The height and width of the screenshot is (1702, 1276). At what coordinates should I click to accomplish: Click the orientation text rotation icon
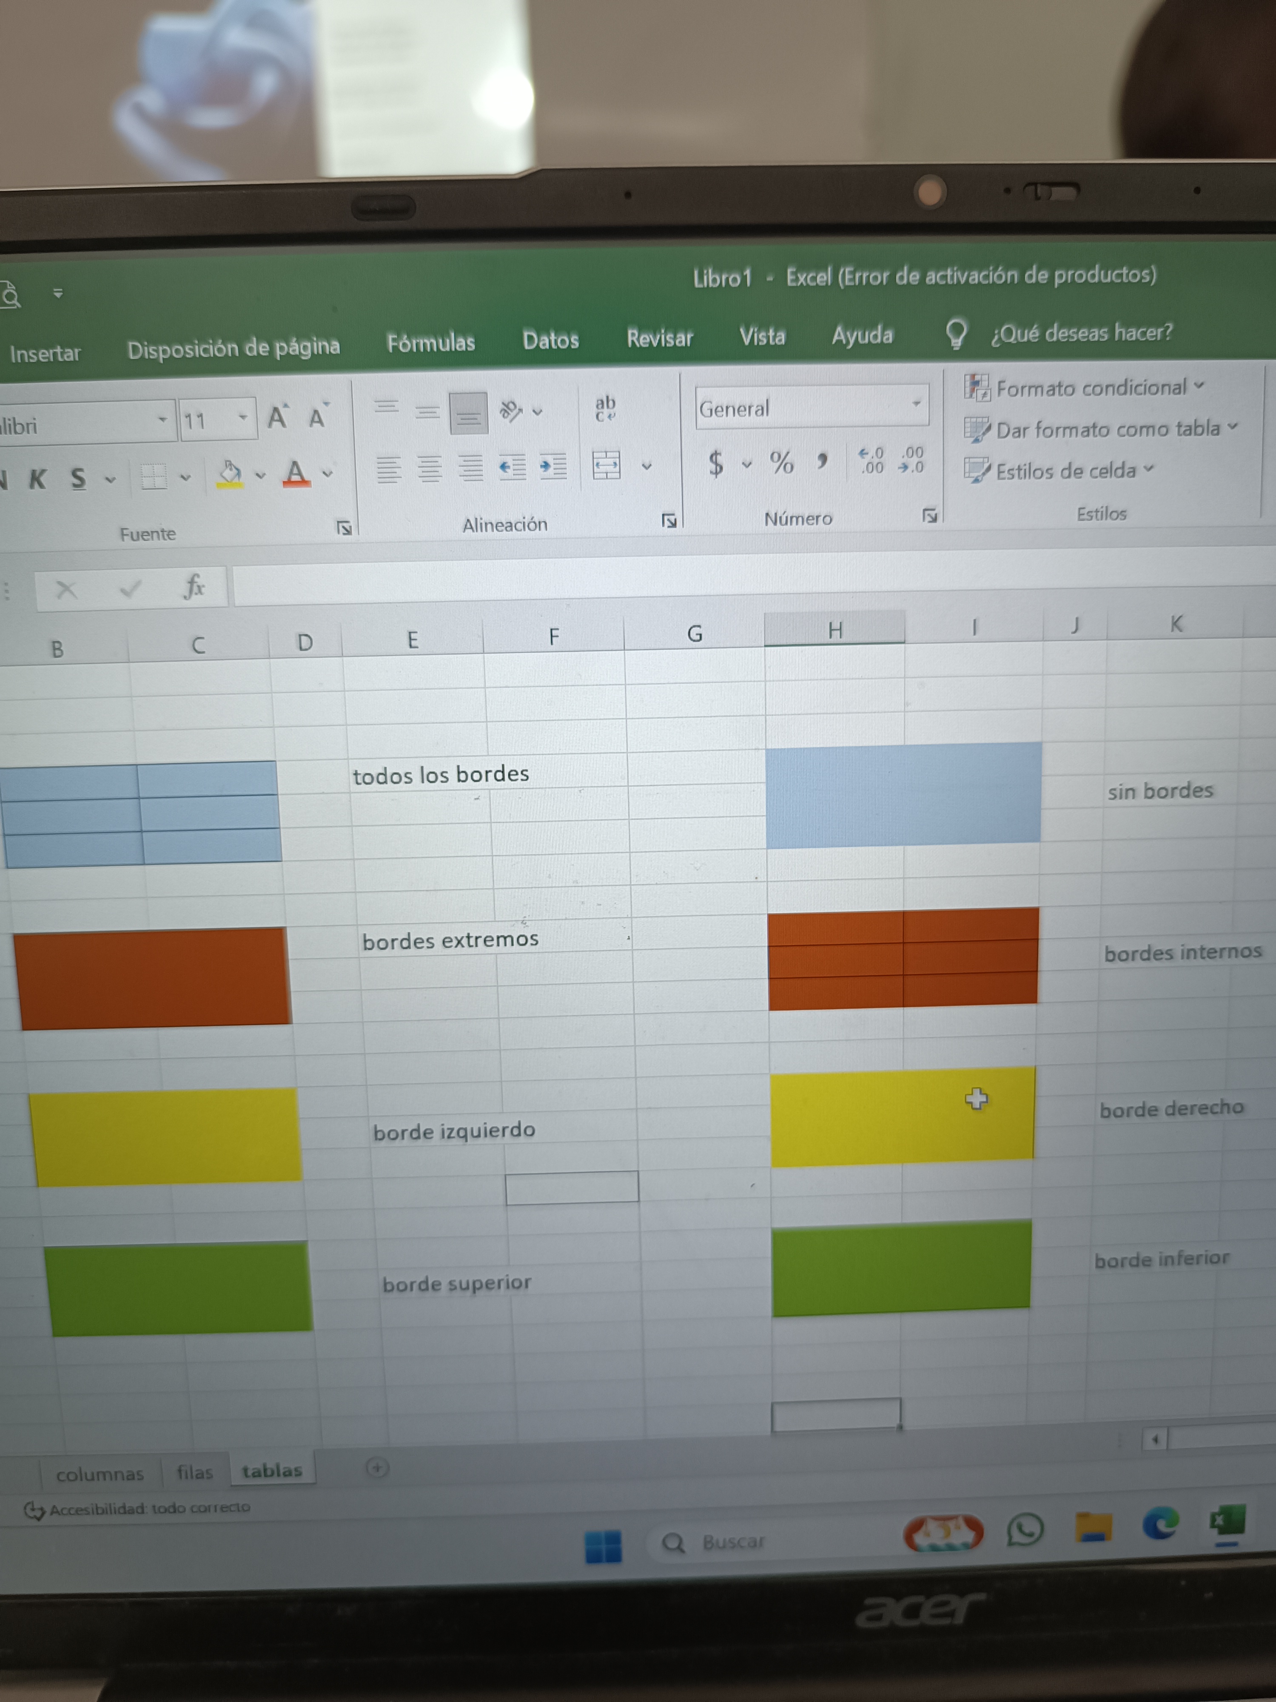tap(511, 410)
